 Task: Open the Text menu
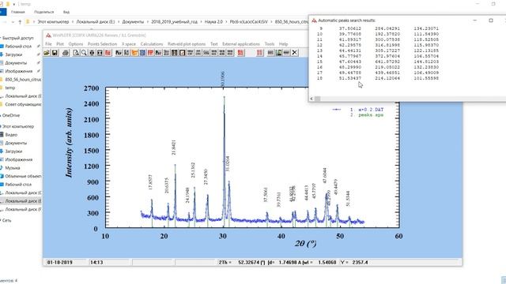(x=214, y=44)
